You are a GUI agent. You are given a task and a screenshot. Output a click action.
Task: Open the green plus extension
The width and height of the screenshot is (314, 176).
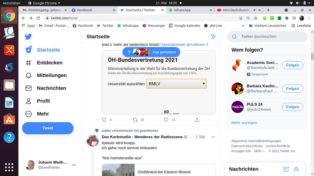pyautogui.click(x=265, y=18)
